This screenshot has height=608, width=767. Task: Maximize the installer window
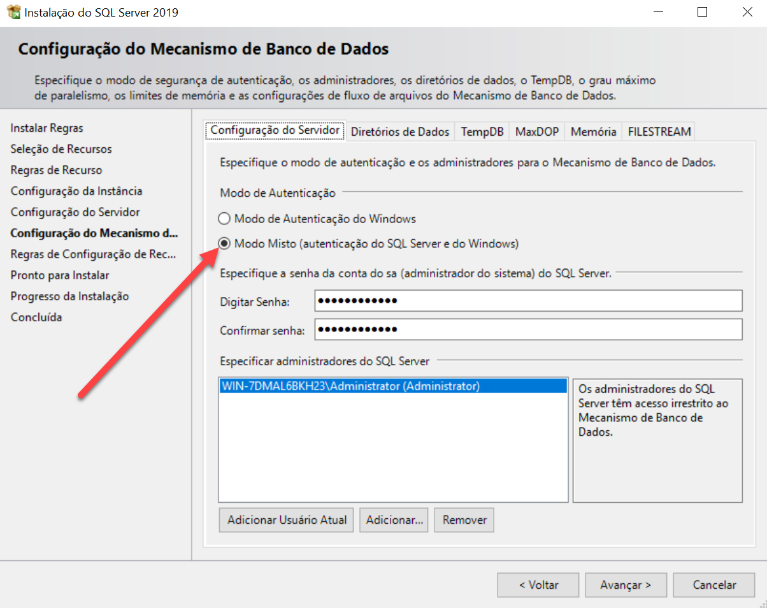coord(702,12)
